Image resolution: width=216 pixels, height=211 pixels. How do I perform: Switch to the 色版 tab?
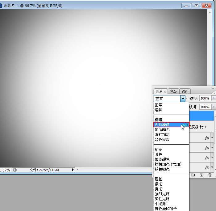(x=174, y=91)
